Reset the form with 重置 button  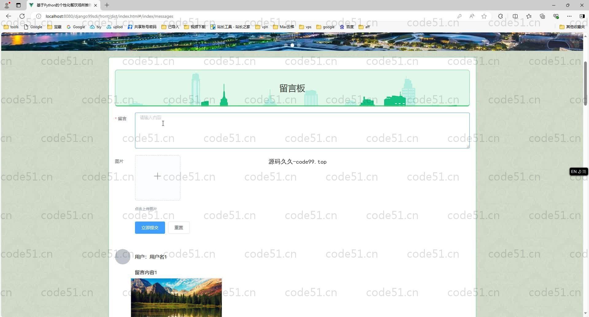[x=179, y=228]
